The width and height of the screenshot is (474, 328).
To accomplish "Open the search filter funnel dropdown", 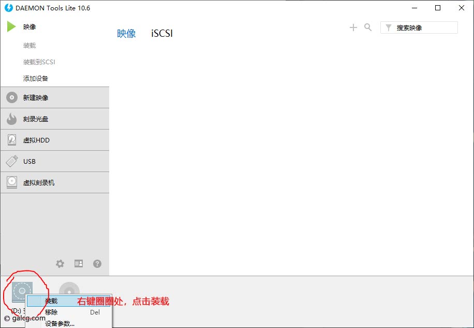I will 388,27.
